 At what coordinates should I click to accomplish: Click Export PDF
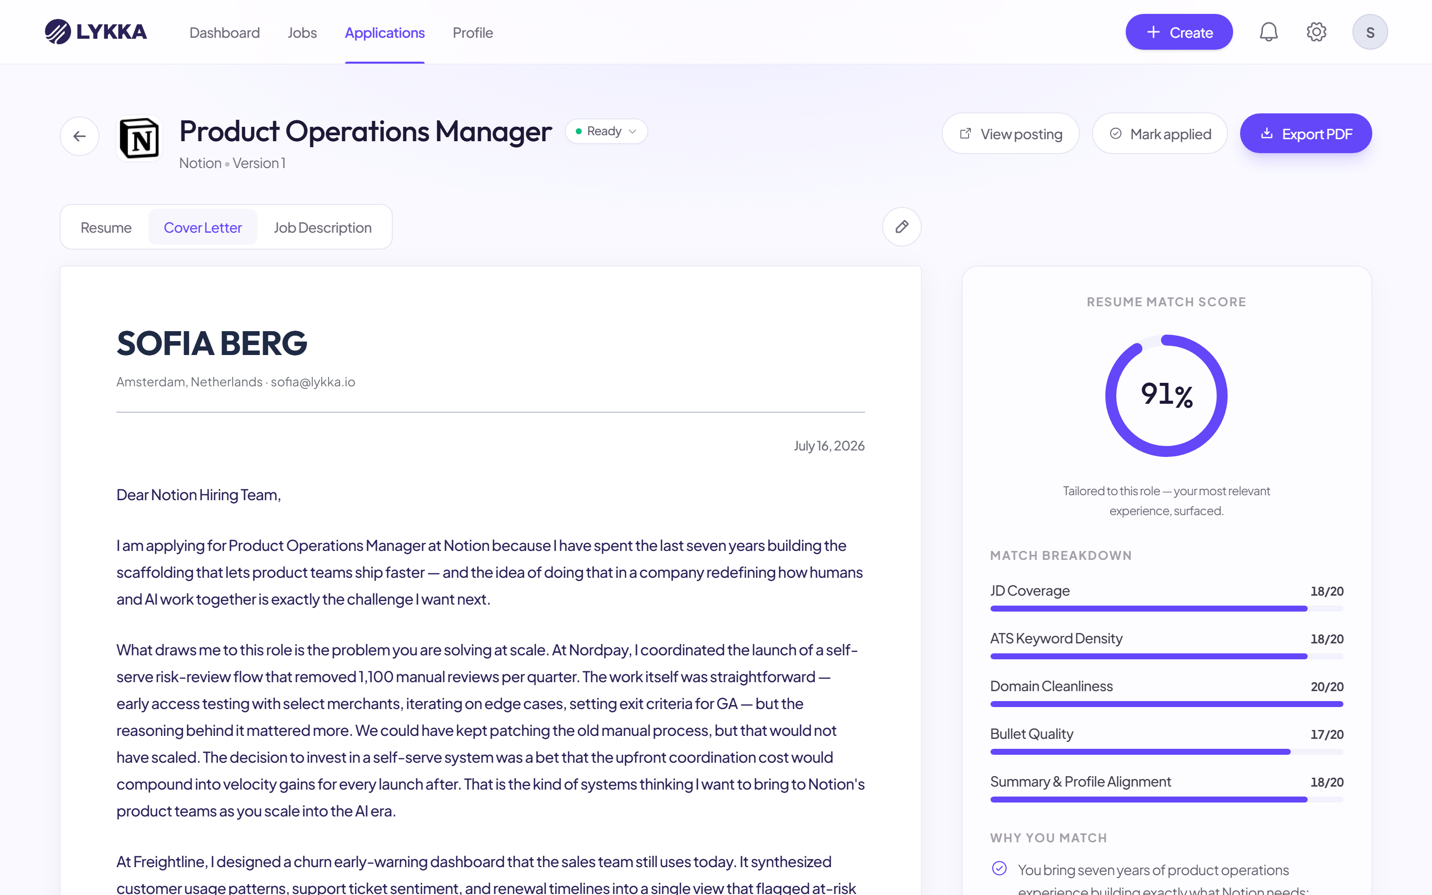[1306, 134]
